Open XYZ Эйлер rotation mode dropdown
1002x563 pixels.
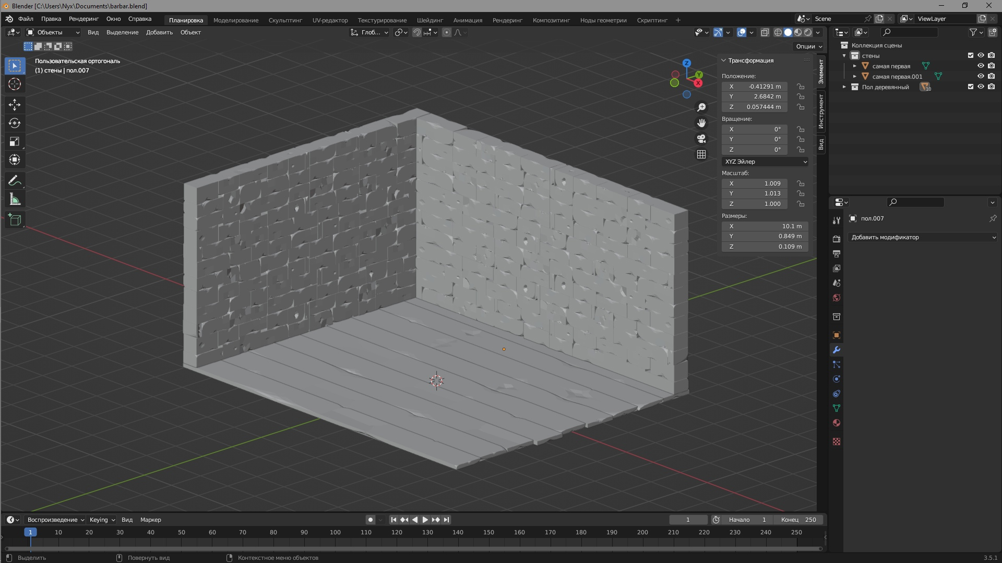(x=765, y=162)
